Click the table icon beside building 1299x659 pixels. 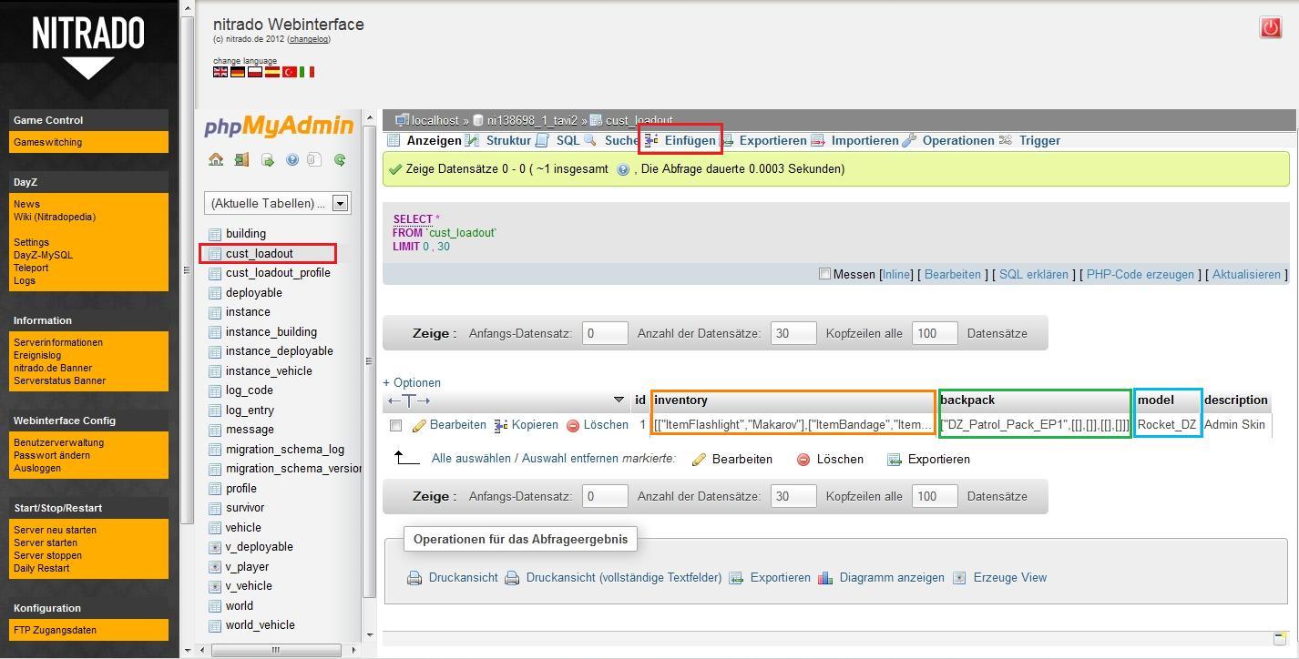(215, 234)
